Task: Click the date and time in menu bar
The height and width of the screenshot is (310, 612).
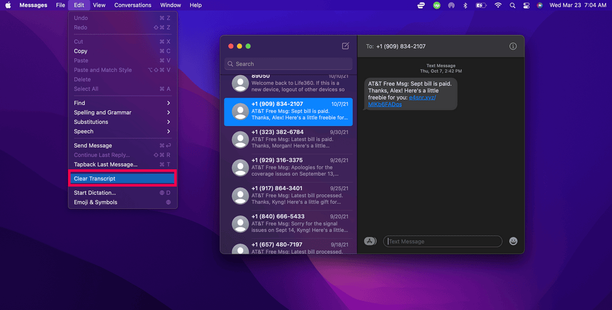Action: pos(578,5)
